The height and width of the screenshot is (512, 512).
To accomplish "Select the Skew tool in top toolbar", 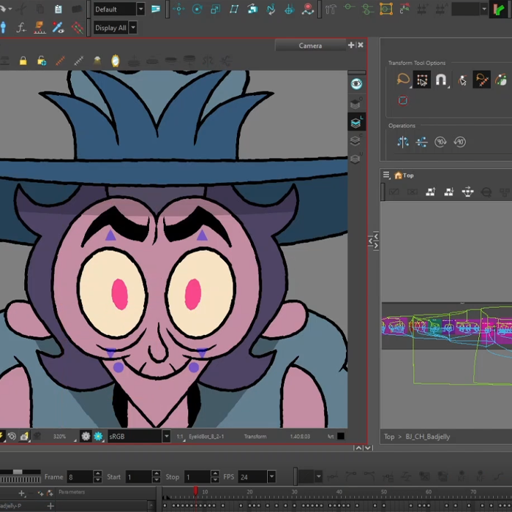I will [234, 9].
